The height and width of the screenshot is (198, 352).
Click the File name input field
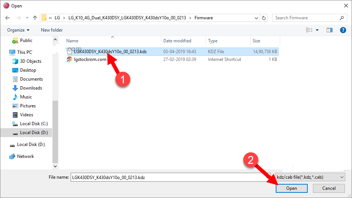166,178
